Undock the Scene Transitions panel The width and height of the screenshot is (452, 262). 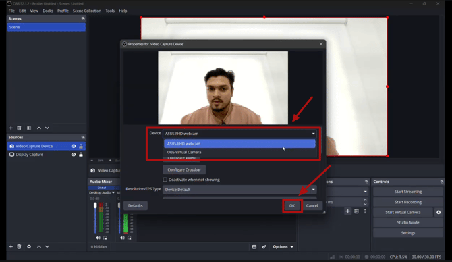coord(366,182)
